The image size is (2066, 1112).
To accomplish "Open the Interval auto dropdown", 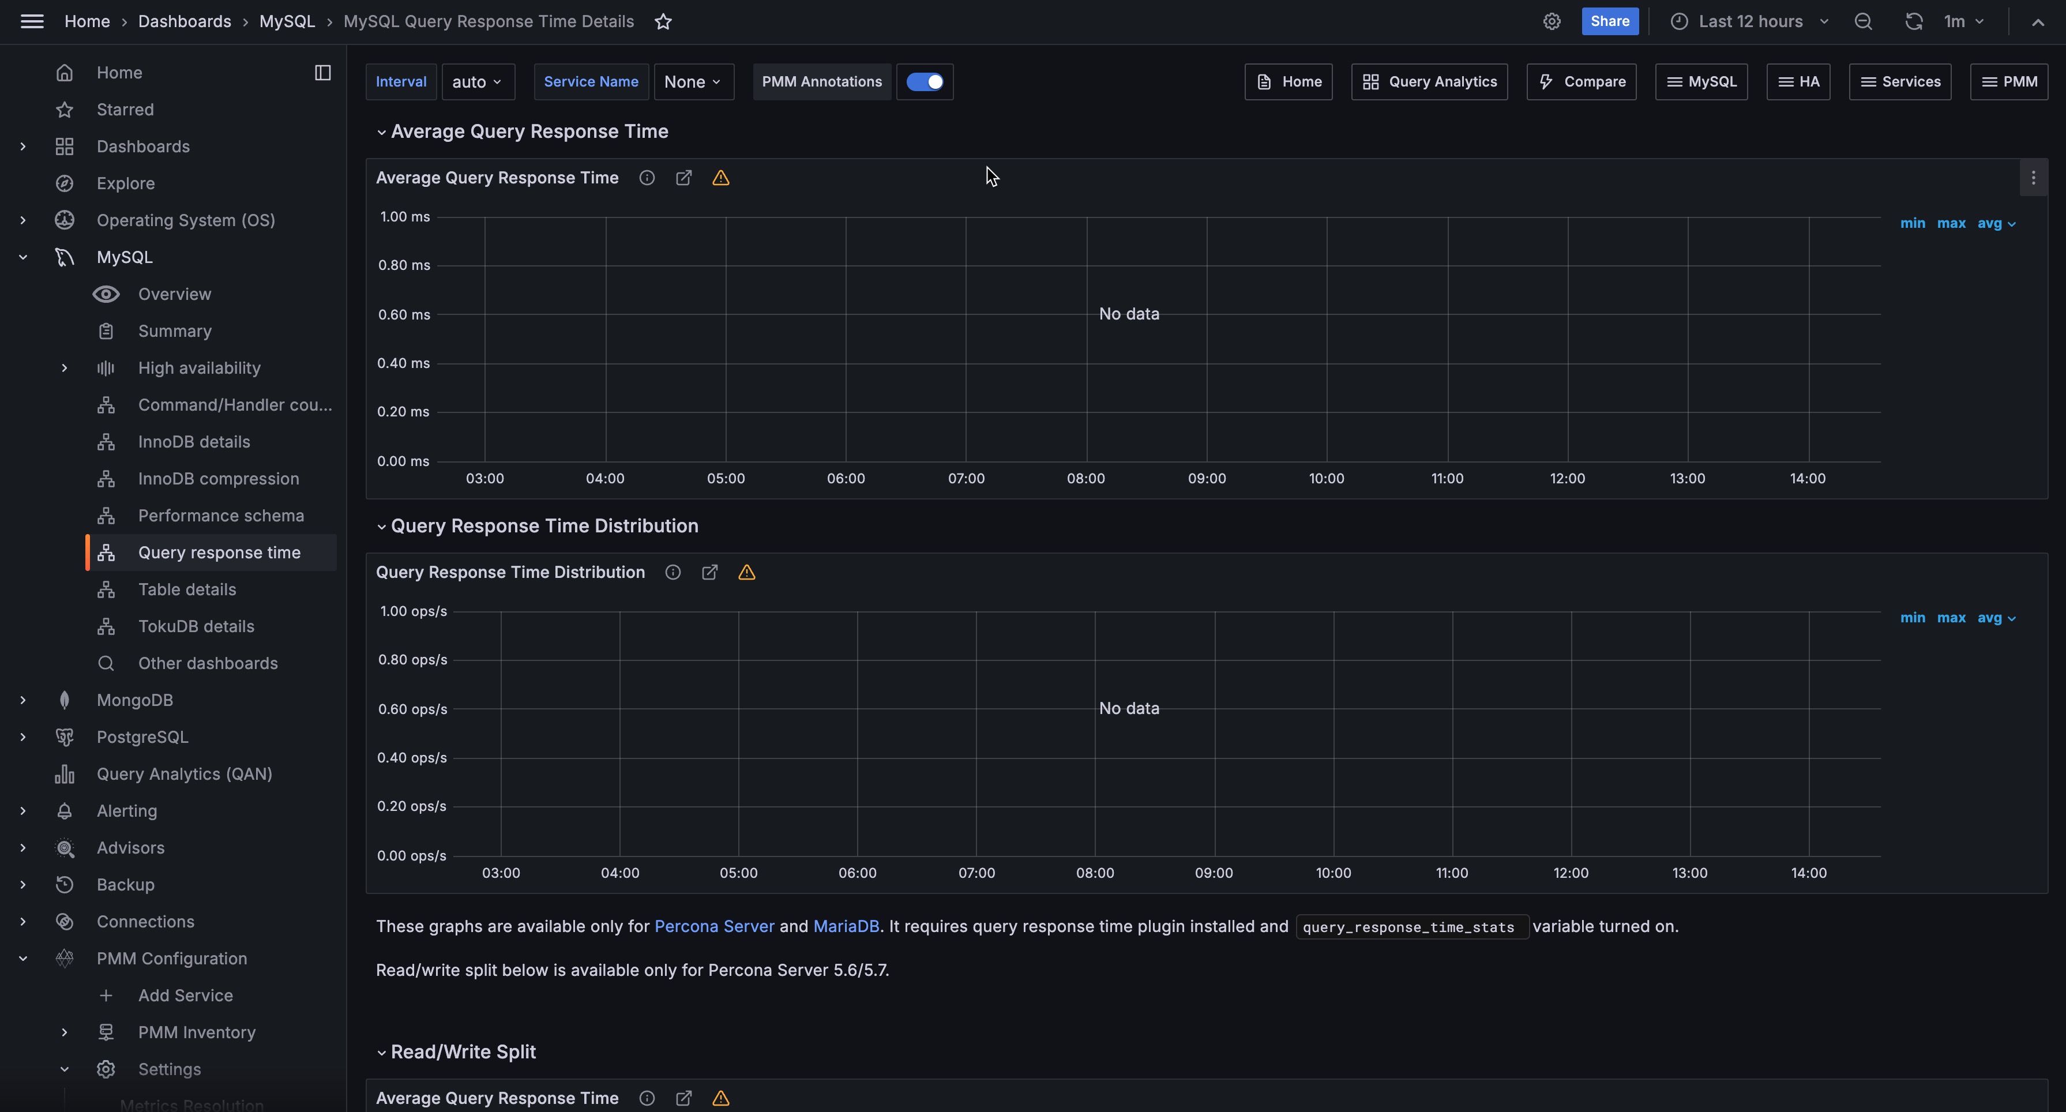I will [477, 82].
